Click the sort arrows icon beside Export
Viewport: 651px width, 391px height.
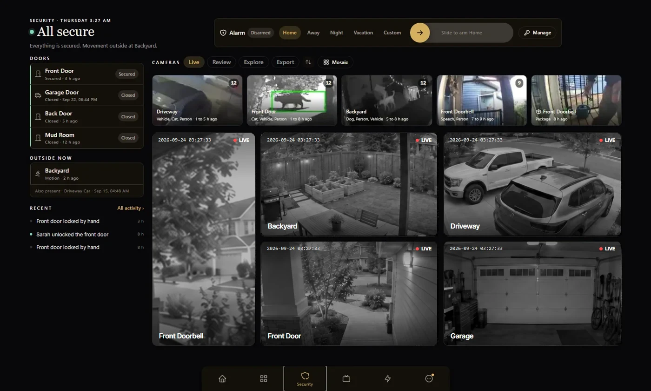tap(308, 62)
